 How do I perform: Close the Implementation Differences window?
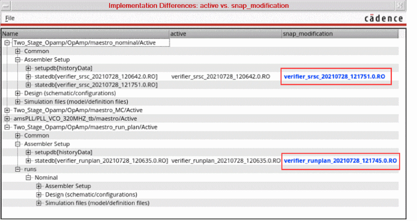coord(400,6)
